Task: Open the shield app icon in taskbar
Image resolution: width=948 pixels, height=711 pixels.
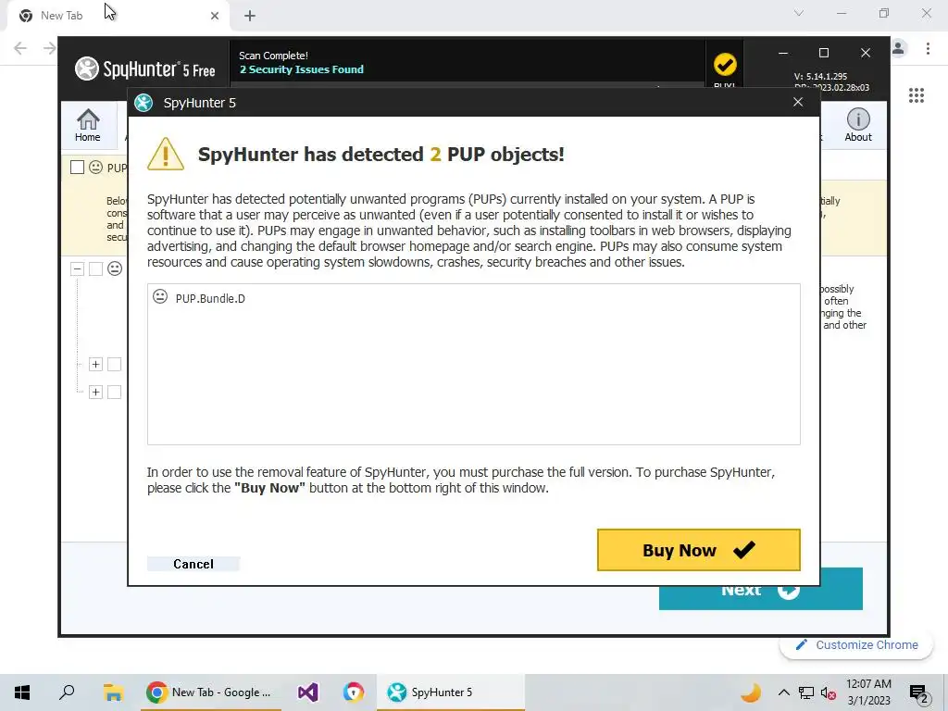Action: [x=354, y=692]
